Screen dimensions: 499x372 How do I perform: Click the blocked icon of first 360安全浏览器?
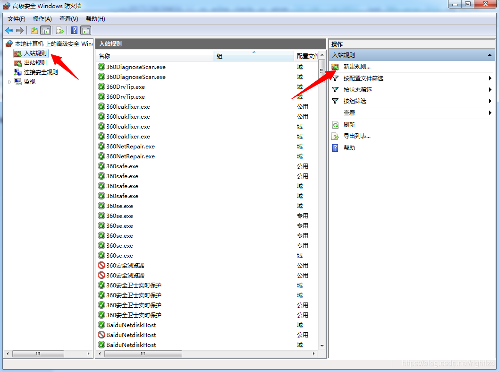point(101,265)
